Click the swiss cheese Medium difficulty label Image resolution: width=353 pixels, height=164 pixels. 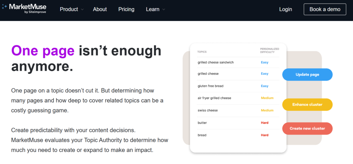tap(267, 110)
